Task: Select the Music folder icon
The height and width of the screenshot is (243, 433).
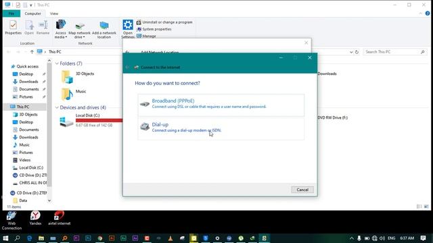Action: point(67,94)
